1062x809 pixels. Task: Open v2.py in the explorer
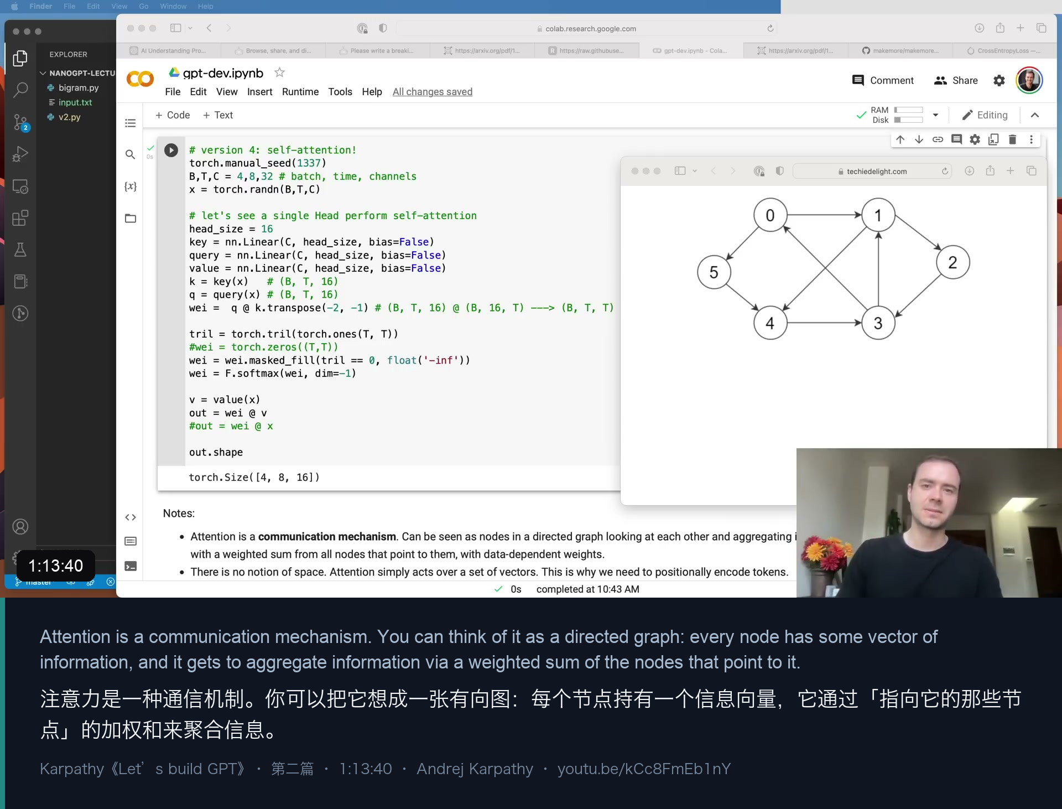(x=70, y=117)
